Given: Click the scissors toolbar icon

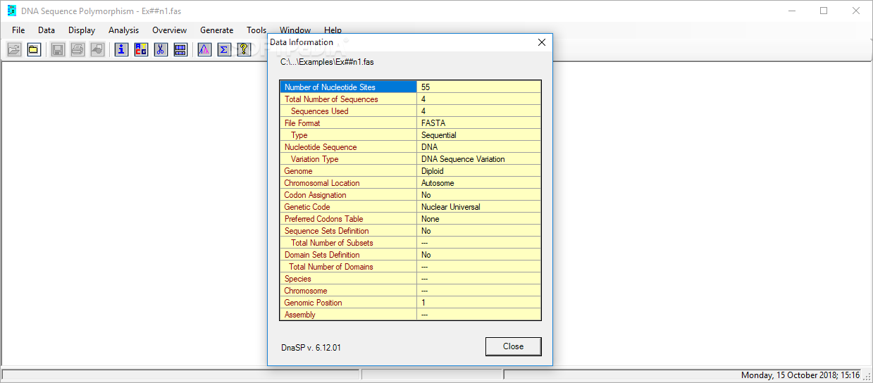Looking at the screenshot, I should click(161, 49).
